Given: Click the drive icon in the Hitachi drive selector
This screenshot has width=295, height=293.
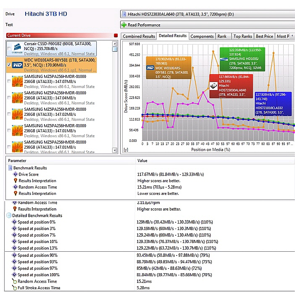Looking at the screenshot, I should (124, 14).
